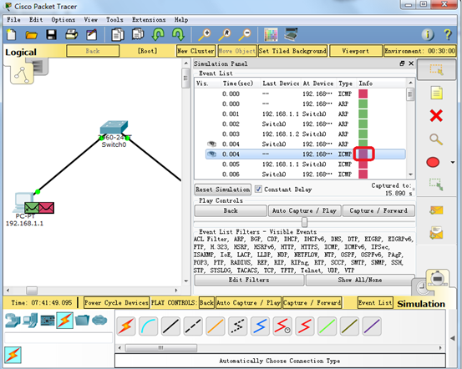The image size is (462, 369).
Task: Open a file with the folder icon
Action: (x=31, y=35)
